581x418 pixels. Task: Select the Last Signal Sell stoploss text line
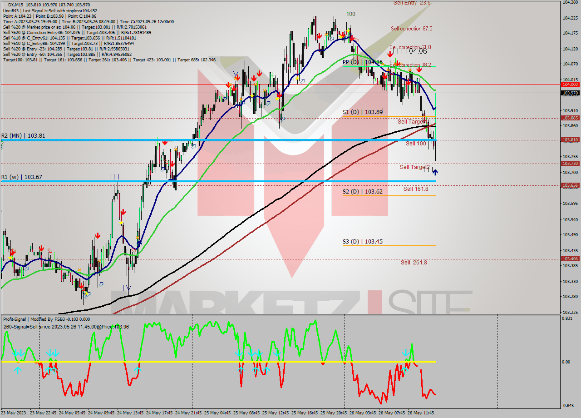pos(50,10)
